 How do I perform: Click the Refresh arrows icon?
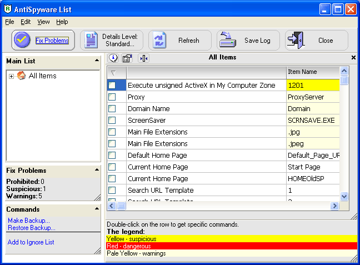click(x=159, y=40)
